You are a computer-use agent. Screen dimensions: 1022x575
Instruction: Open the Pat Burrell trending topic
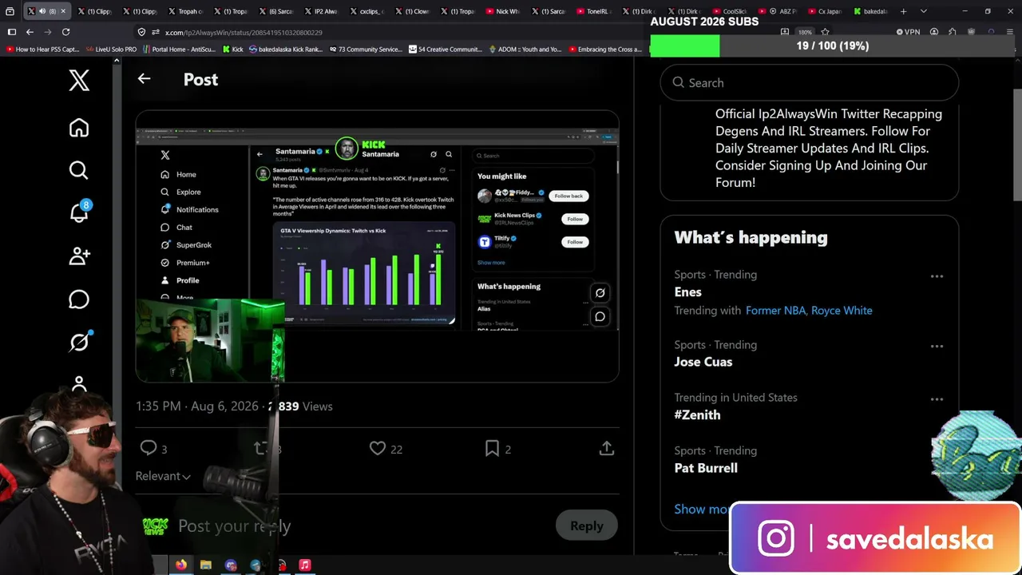[706, 468]
